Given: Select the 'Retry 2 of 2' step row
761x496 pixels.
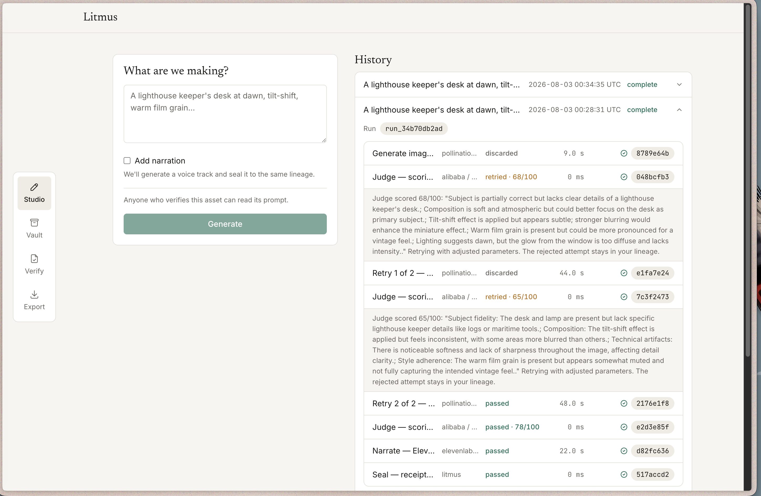Looking at the screenshot, I should point(523,403).
